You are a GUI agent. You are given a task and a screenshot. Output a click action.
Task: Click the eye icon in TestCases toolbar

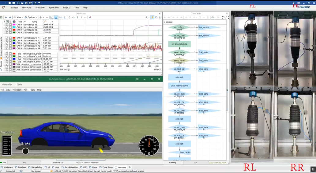213,17
